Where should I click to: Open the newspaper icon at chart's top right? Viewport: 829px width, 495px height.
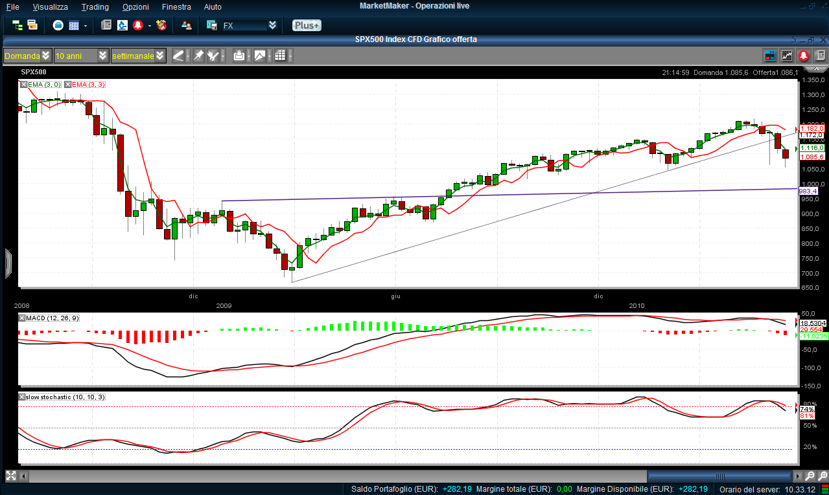[820, 56]
